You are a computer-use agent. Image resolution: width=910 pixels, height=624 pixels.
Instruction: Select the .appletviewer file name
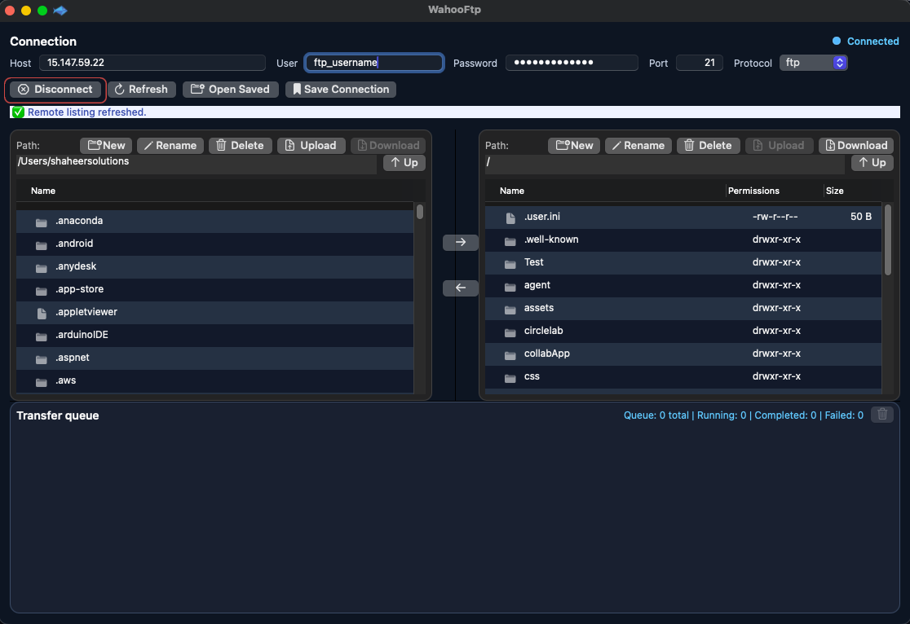coord(86,312)
